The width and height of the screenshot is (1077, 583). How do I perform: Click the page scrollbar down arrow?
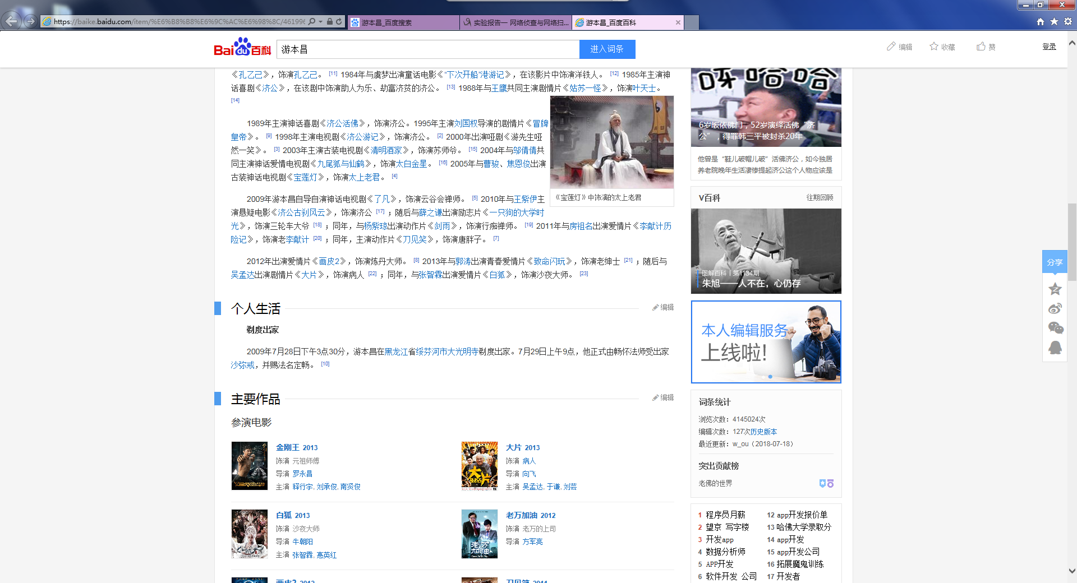point(1072,571)
